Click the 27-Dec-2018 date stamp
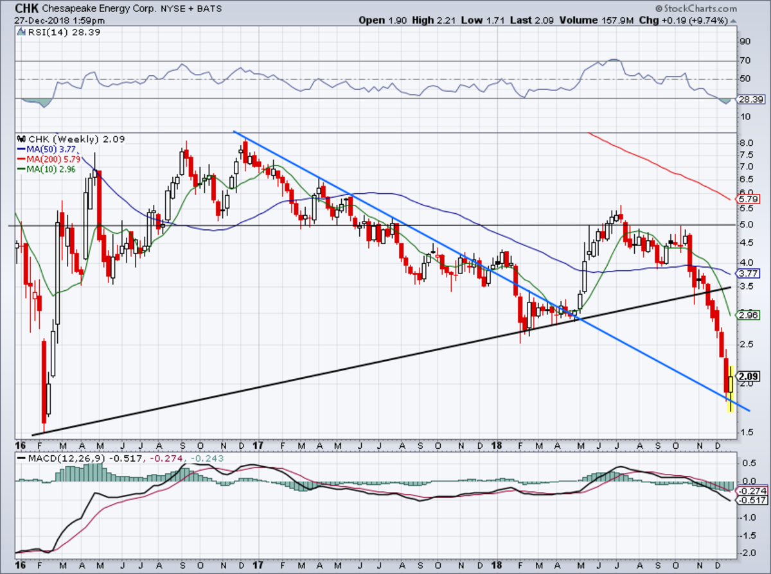 36,20
